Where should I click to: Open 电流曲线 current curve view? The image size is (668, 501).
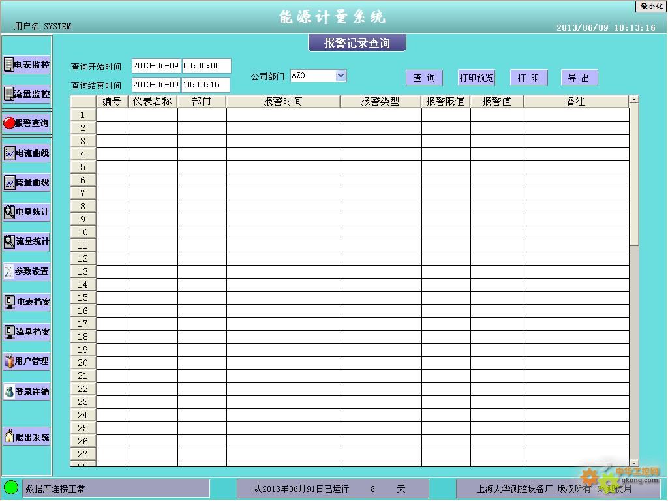(x=27, y=153)
